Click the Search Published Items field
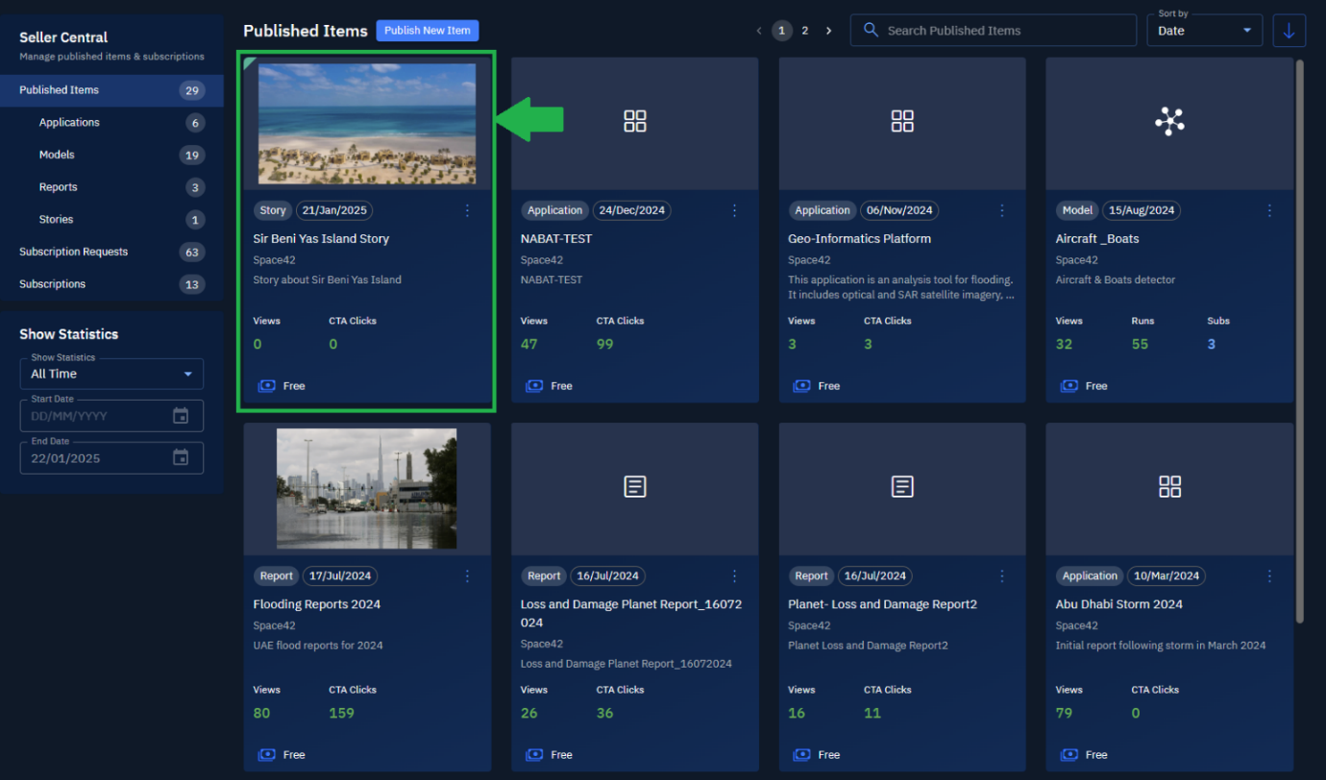This screenshot has height=780, width=1326. tap(999, 31)
